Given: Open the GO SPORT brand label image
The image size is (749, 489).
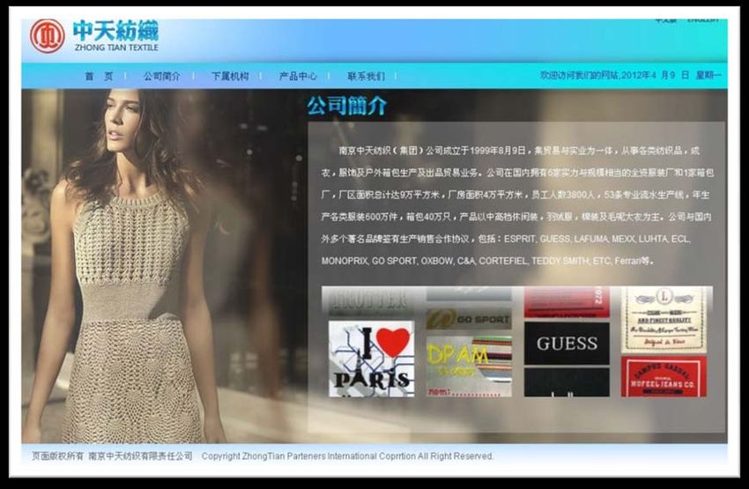Looking at the screenshot, I should [469, 318].
